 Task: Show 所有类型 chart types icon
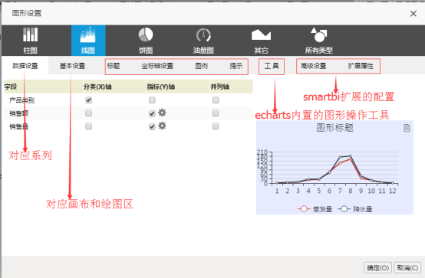(319, 34)
